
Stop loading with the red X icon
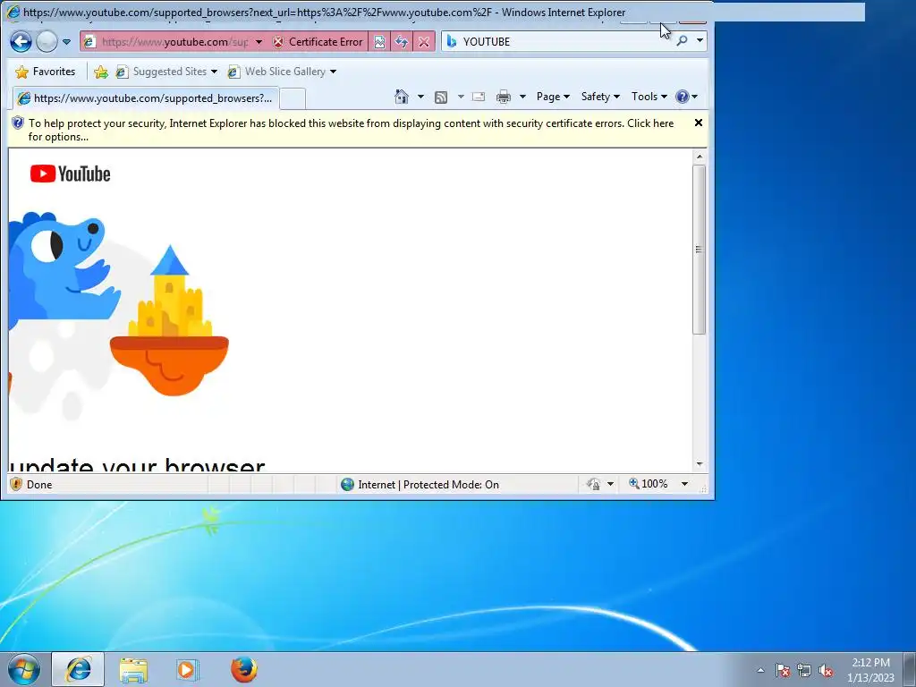coord(424,41)
